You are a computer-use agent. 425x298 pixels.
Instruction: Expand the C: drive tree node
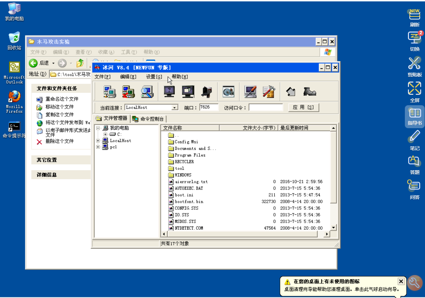click(105, 134)
